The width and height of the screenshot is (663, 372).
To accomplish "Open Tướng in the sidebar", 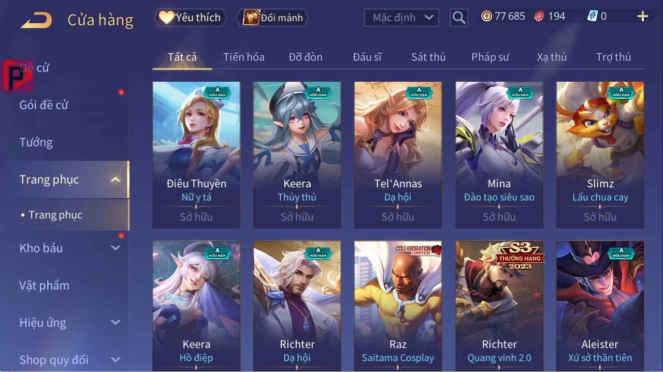I will [x=36, y=142].
